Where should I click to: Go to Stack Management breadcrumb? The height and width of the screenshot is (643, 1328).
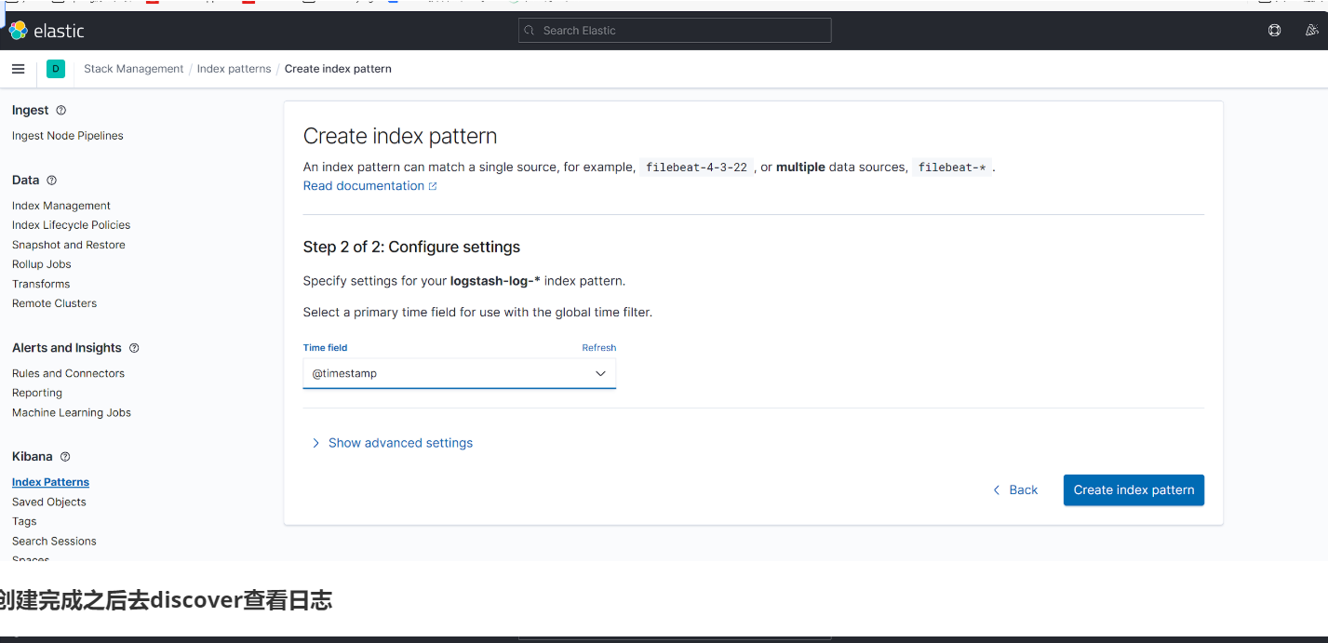134,69
